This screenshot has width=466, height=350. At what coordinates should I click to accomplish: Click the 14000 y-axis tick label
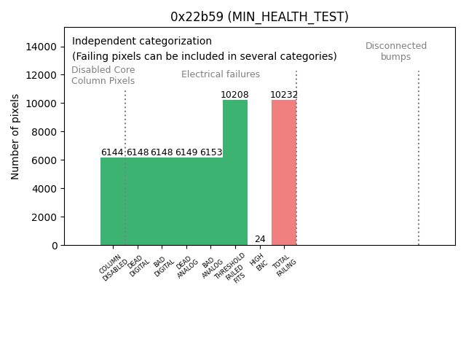pyautogui.click(x=42, y=47)
